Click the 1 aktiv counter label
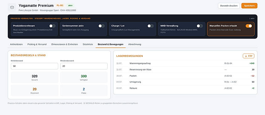The height and width of the screenshot is (115, 265). [x=252, y=18]
